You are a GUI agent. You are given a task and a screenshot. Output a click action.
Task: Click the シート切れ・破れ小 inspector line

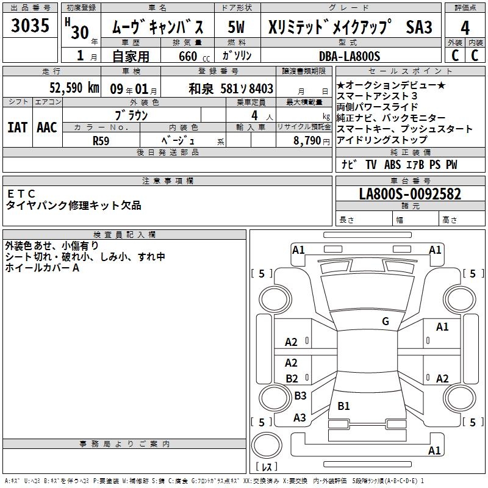click(85, 257)
